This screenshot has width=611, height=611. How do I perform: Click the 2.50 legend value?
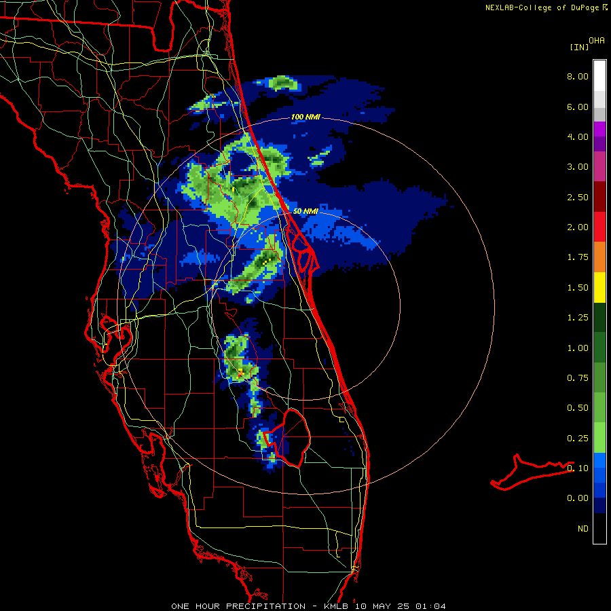point(578,197)
